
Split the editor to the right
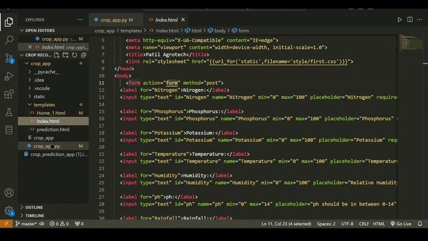[x=410, y=19]
